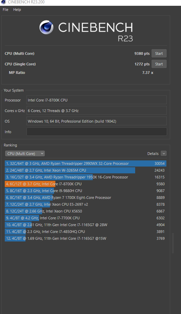Click the OS information field
Image resolution: width=181 pixels, height=314 pixels.
click(x=97, y=121)
